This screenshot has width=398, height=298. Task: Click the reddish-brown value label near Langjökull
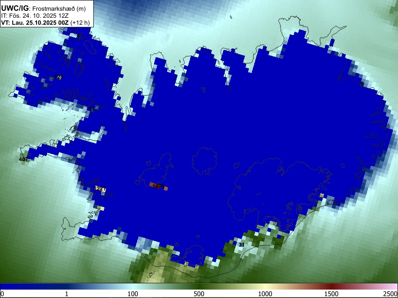point(158,186)
